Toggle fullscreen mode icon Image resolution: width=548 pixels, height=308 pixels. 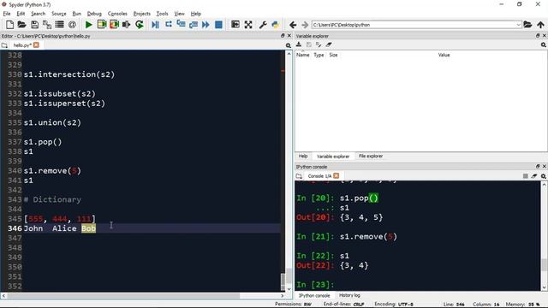248,25
